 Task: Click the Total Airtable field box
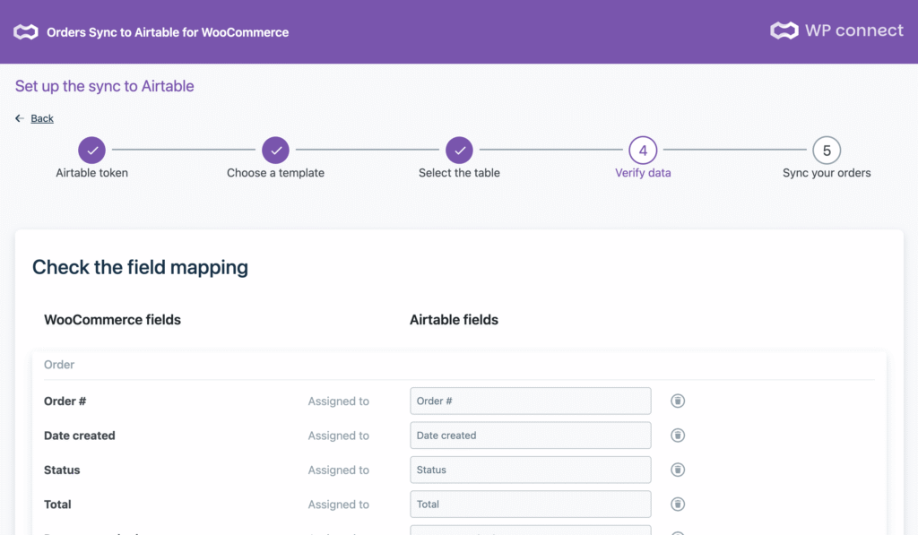click(530, 504)
